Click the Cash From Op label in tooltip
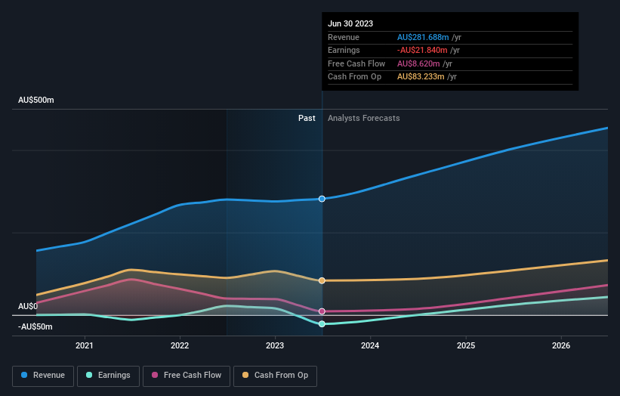620x396 pixels. pos(355,77)
